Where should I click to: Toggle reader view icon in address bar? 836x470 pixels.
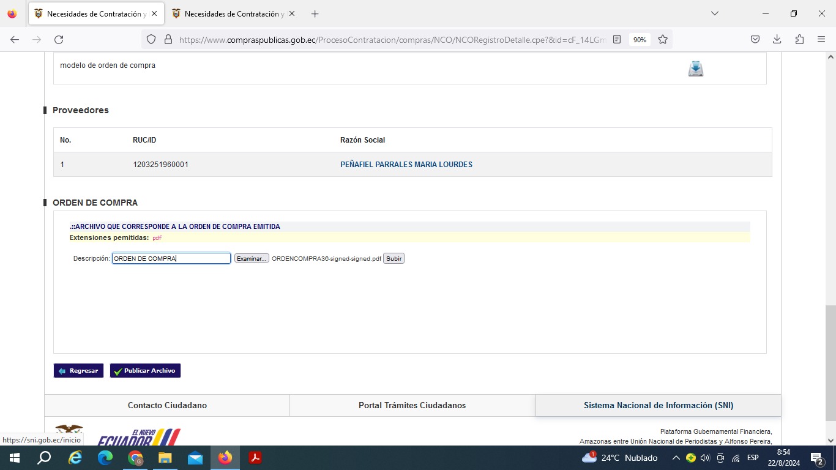(617, 40)
